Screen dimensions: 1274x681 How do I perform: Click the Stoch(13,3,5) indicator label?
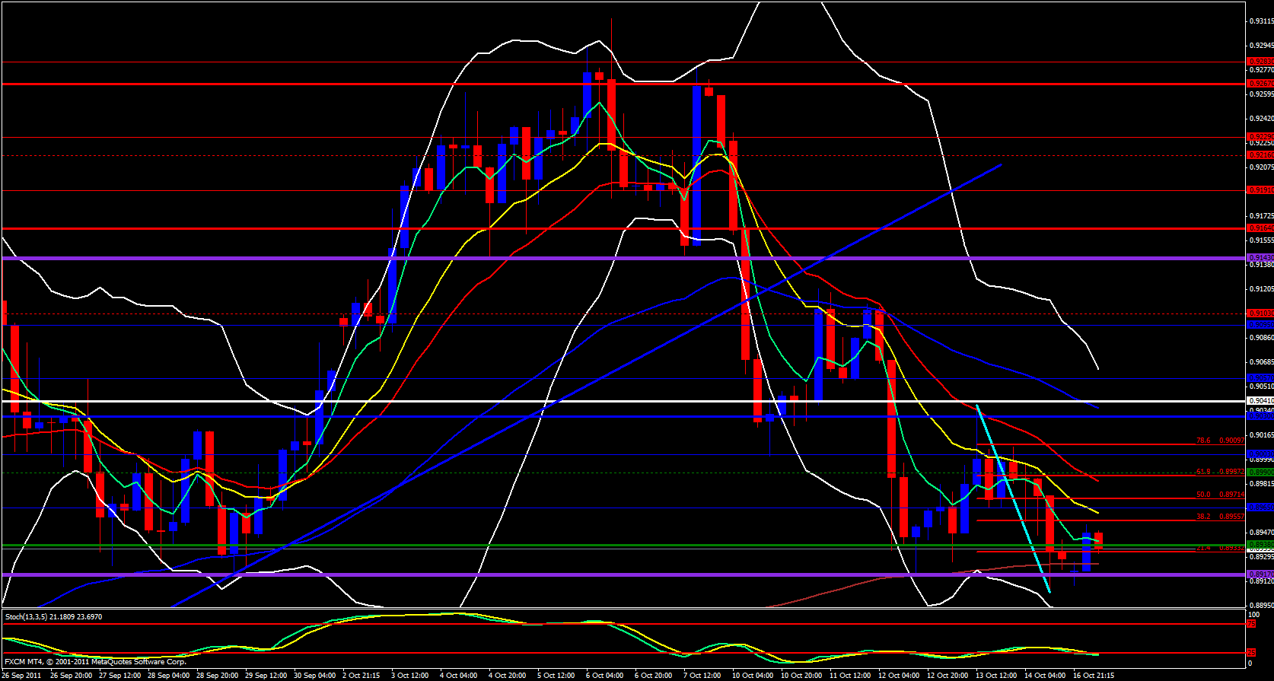53,616
